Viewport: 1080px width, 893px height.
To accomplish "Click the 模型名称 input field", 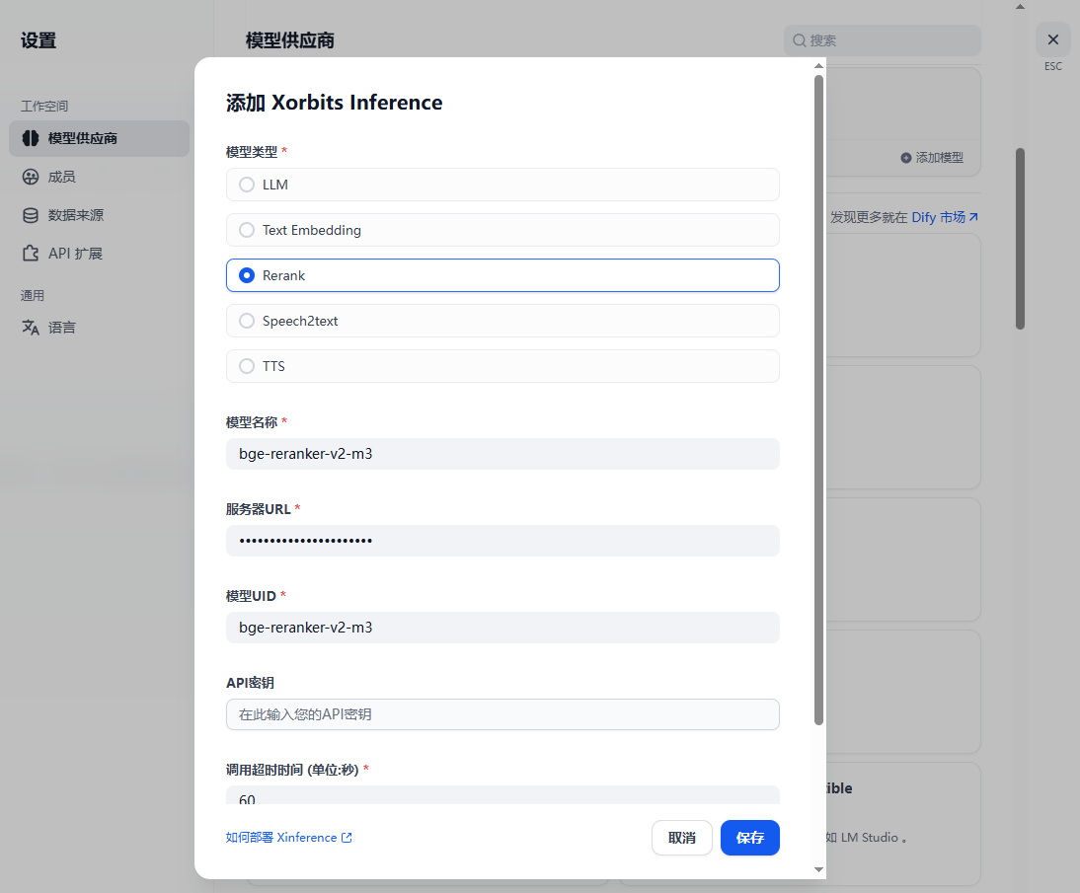I will (x=502, y=454).
